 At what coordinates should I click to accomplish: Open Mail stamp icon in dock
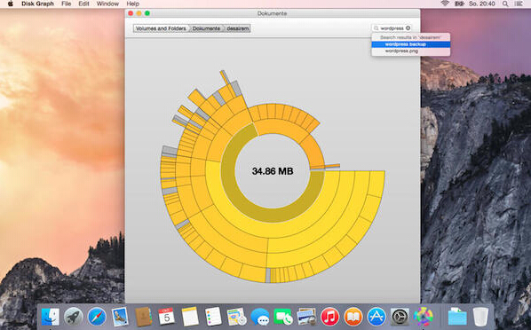(120, 318)
